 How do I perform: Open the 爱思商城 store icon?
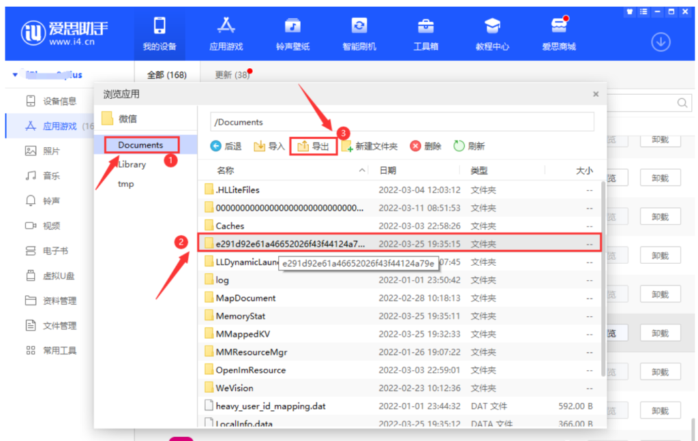[558, 27]
